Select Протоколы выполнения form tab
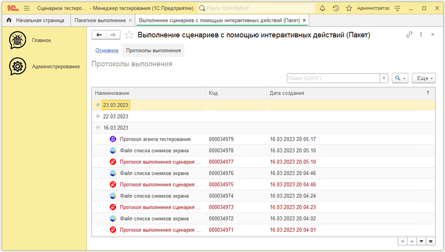 click(153, 50)
